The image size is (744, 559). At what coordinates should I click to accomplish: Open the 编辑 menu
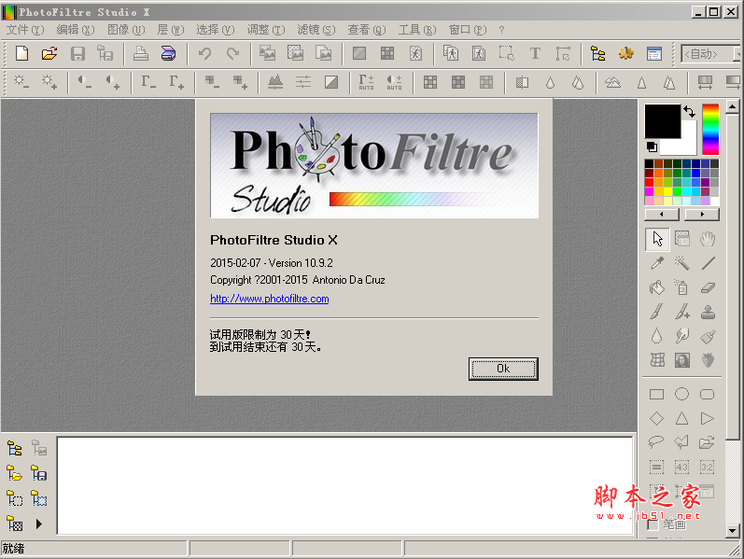(75, 30)
